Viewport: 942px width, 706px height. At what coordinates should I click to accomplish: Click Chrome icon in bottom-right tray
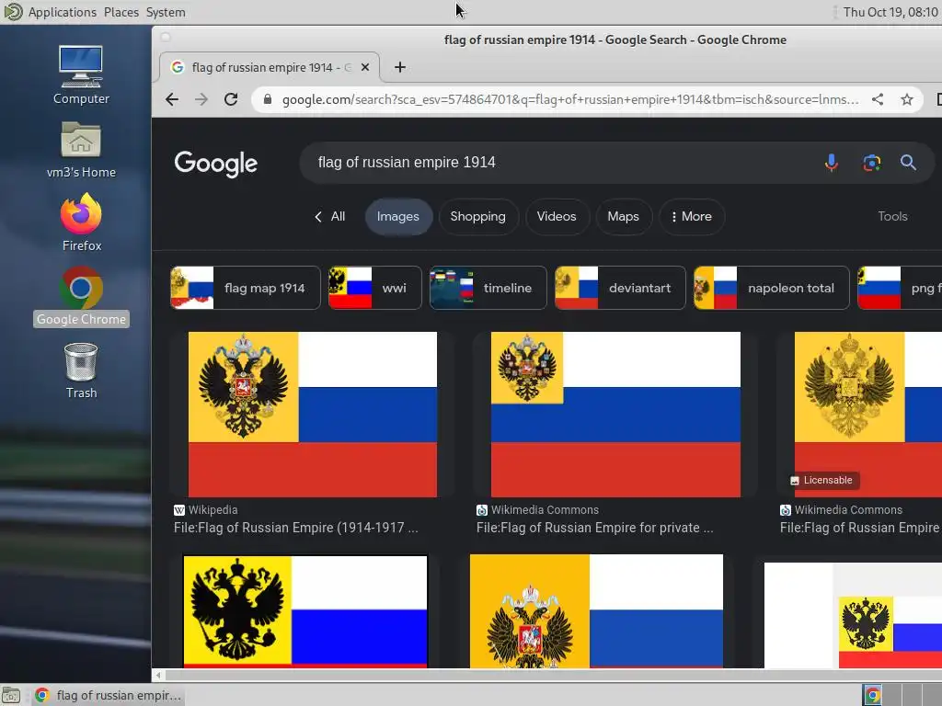[x=872, y=695]
